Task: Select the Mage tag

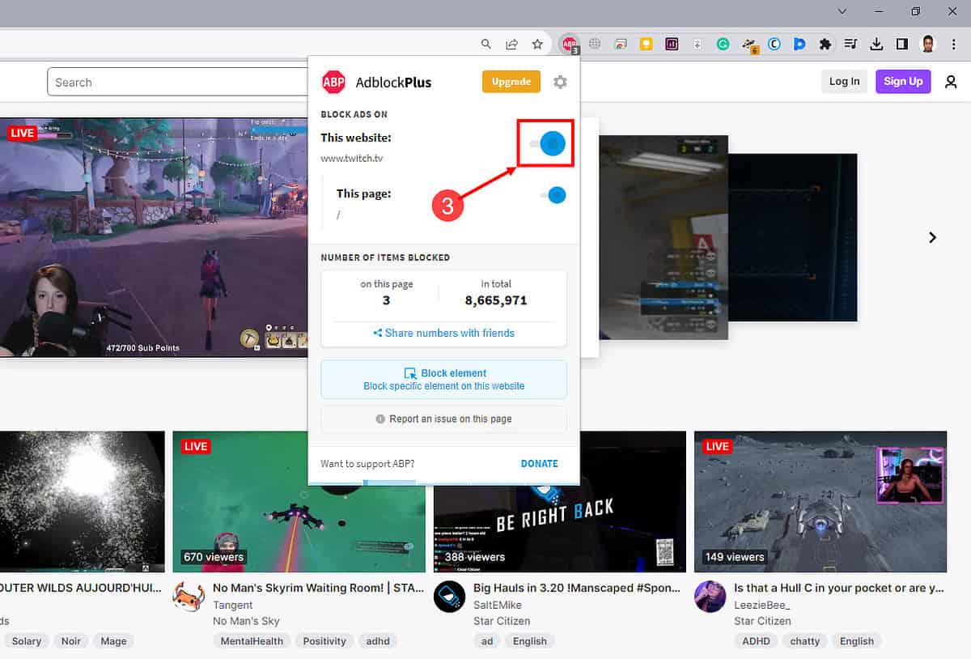Action: (x=113, y=640)
